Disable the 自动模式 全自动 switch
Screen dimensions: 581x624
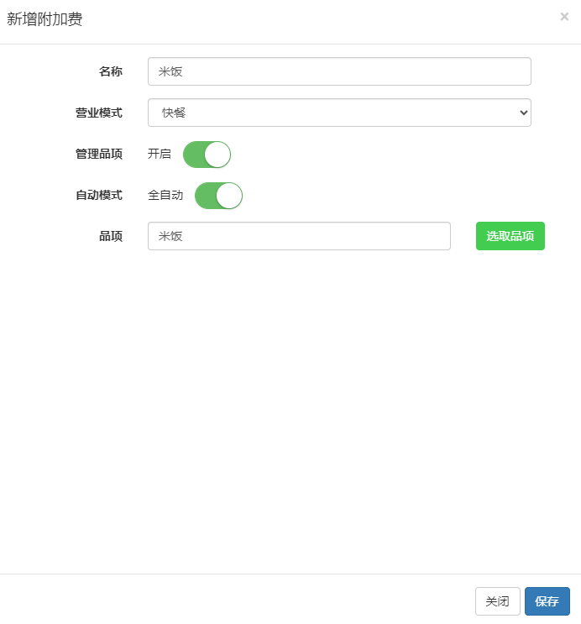[218, 196]
